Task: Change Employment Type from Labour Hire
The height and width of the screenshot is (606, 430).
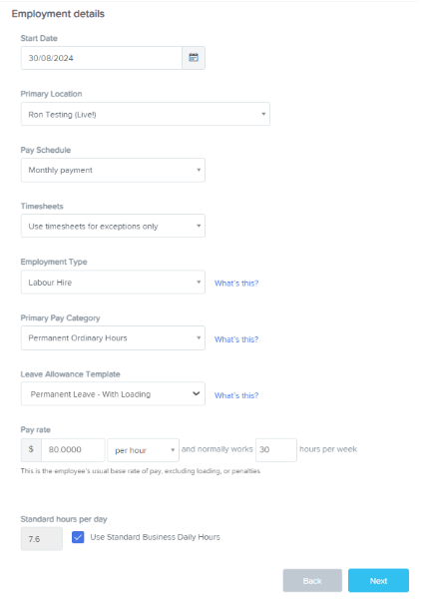Action: (113, 283)
